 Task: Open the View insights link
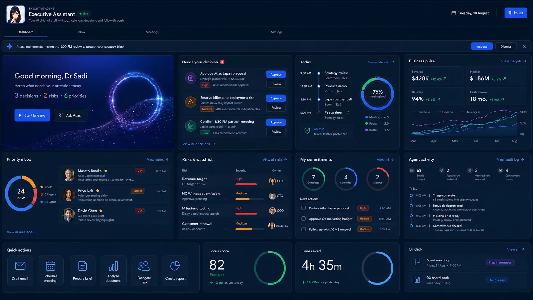514,61
